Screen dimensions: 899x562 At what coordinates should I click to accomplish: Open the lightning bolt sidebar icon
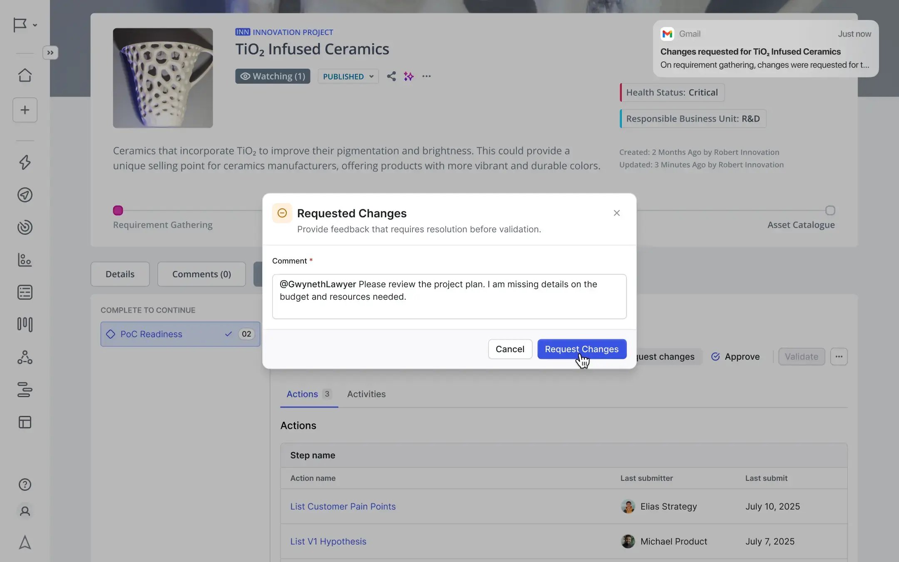pyautogui.click(x=25, y=162)
